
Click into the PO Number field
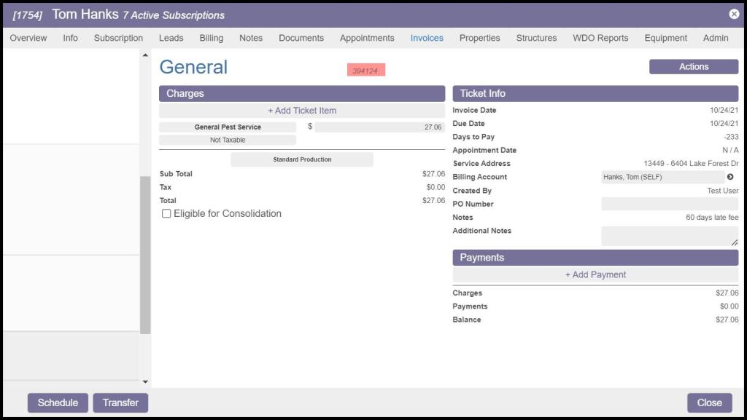click(x=670, y=205)
